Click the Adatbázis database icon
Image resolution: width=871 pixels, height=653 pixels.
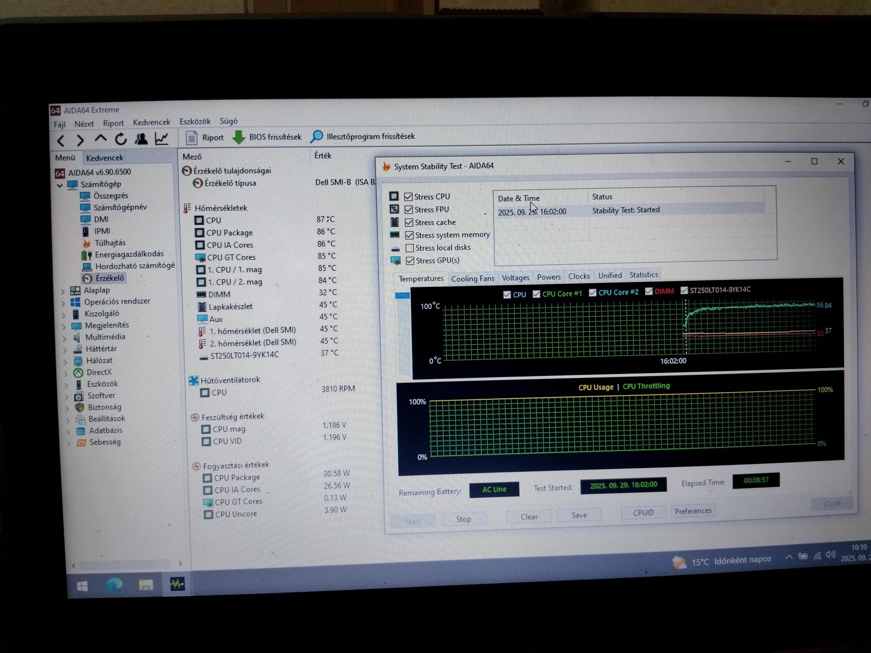[x=81, y=431]
